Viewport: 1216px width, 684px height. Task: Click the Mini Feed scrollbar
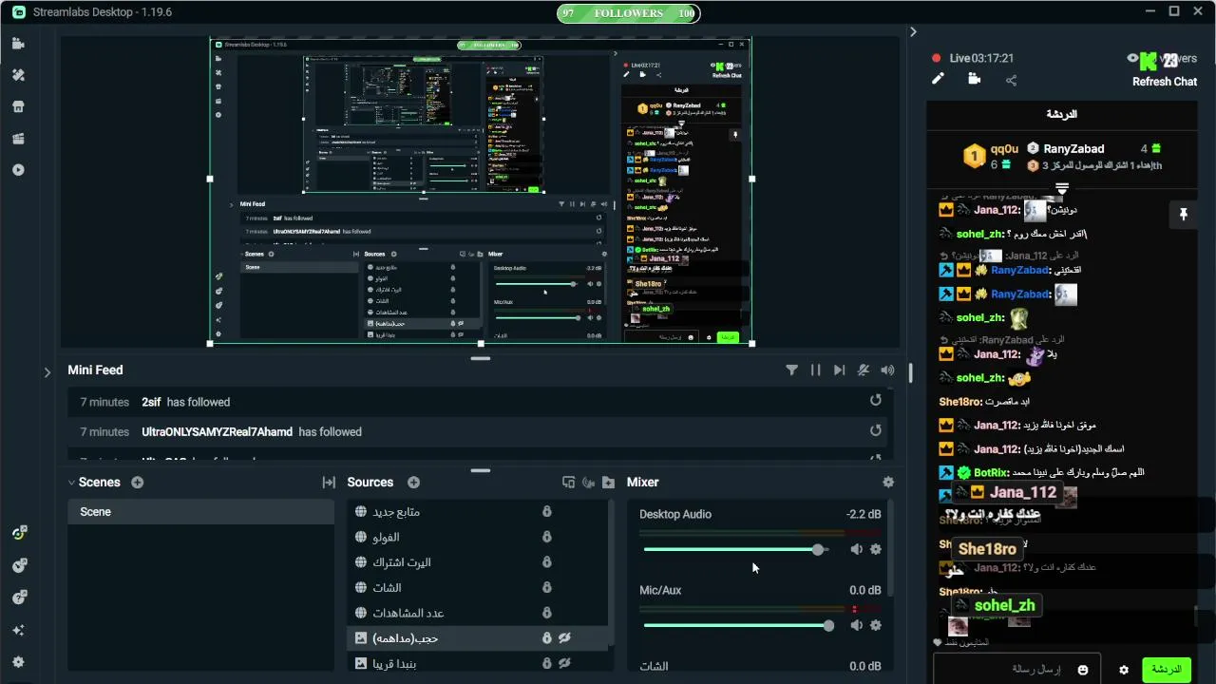point(910,373)
